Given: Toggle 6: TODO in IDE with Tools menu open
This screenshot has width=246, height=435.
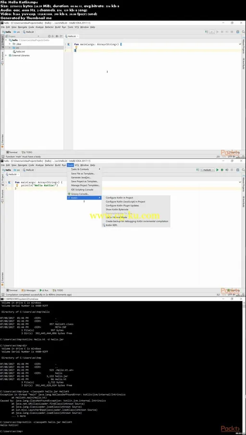Looking at the screenshot, I should 58,290.
